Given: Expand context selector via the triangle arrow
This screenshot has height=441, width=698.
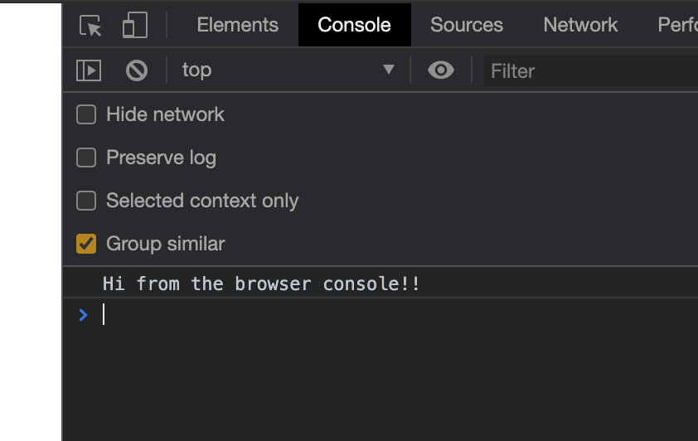Looking at the screenshot, I should click(389, 70).
